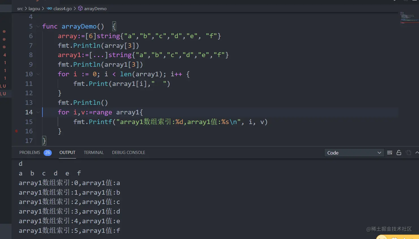Select the class4.go breadcrumb item

click(x=63, y=8)
